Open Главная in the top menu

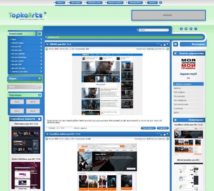pos(60,2)
